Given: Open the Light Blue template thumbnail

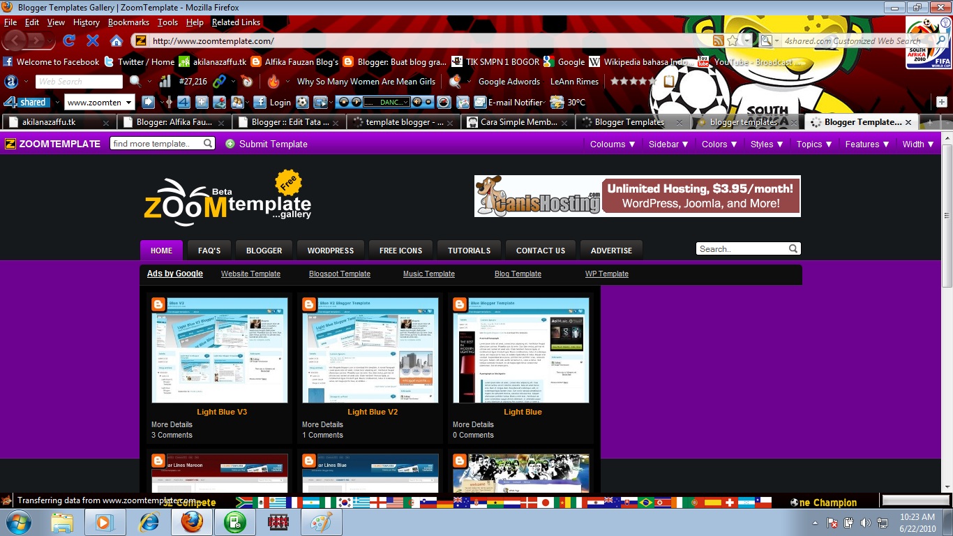Looking at the screenshot, I should [521, 350].
